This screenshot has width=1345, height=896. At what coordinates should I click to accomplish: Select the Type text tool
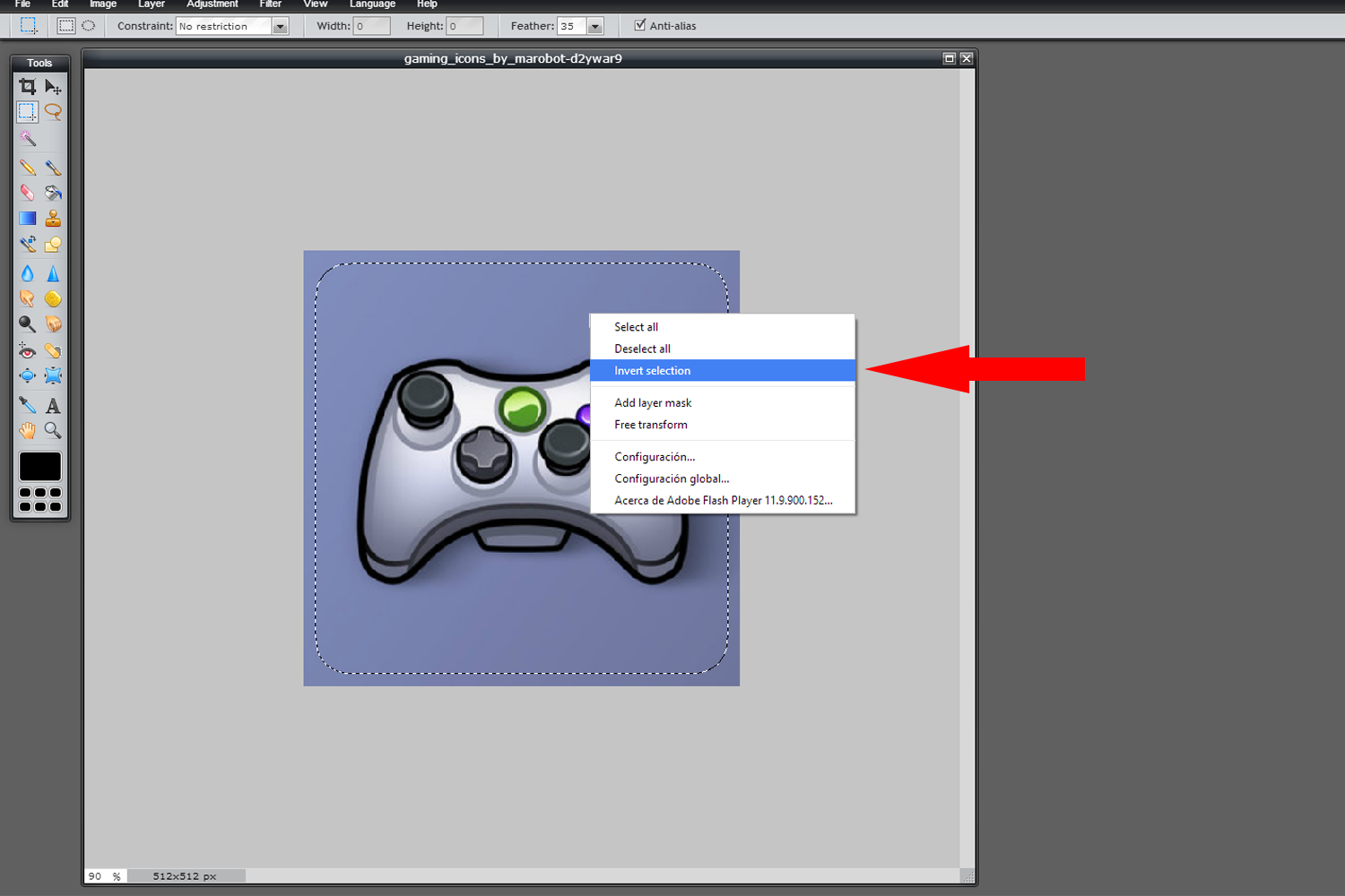click(53, 405)
